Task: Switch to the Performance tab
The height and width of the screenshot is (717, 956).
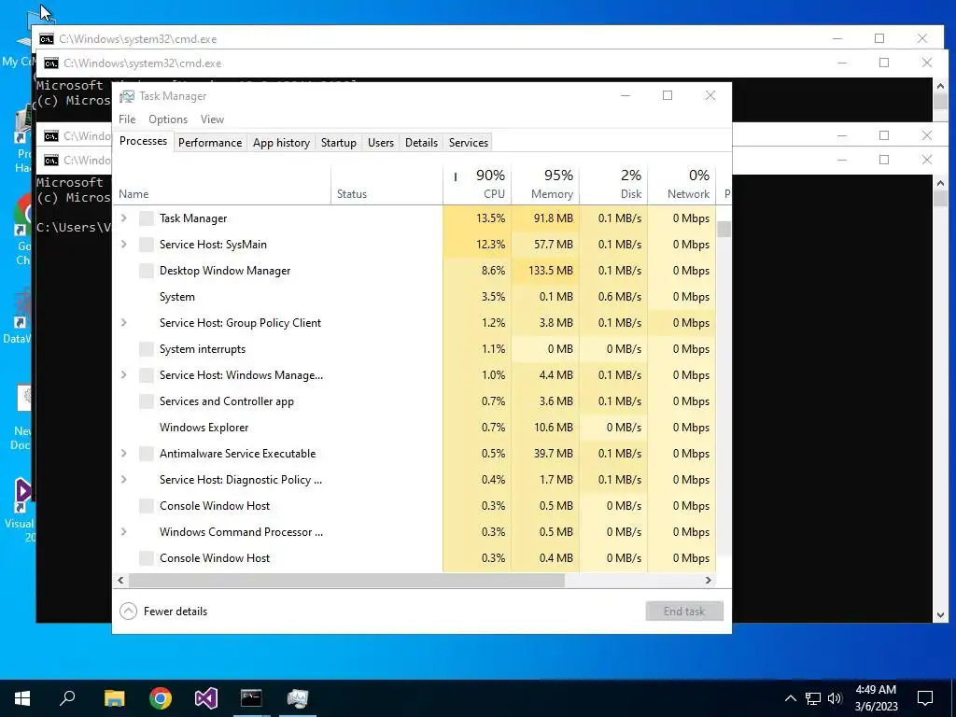Action: (210, 143)
